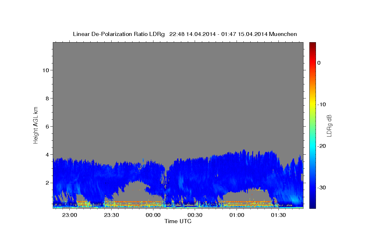
Task: Click the 00:00 time axis label
Action: click(153, 215)
